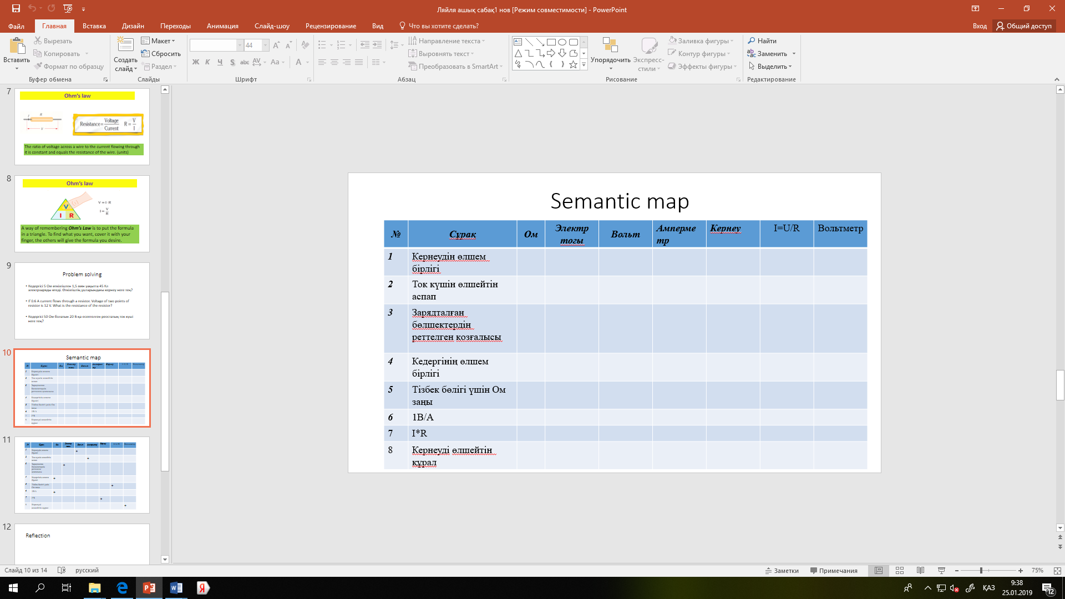Click Create slide (Создать слайд) icon

tap(125, 45)
